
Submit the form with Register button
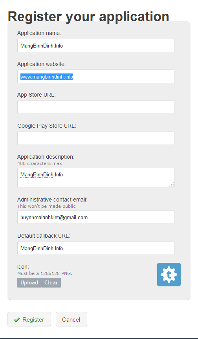click(29, 319)
